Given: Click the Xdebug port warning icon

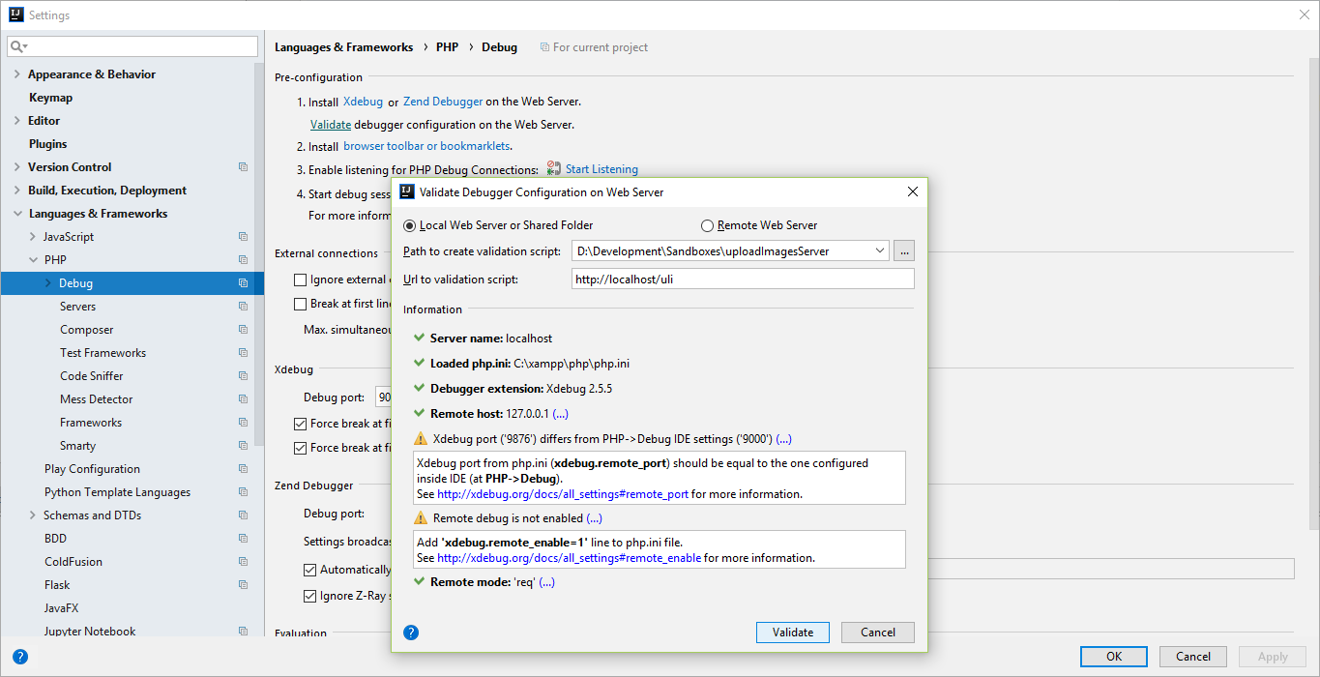Looking at the screenshot, I should pyautogui.click(x=420, y=439).
